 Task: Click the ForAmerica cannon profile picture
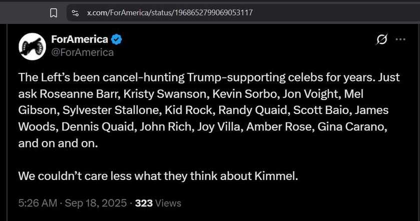[x=33, y=46]
